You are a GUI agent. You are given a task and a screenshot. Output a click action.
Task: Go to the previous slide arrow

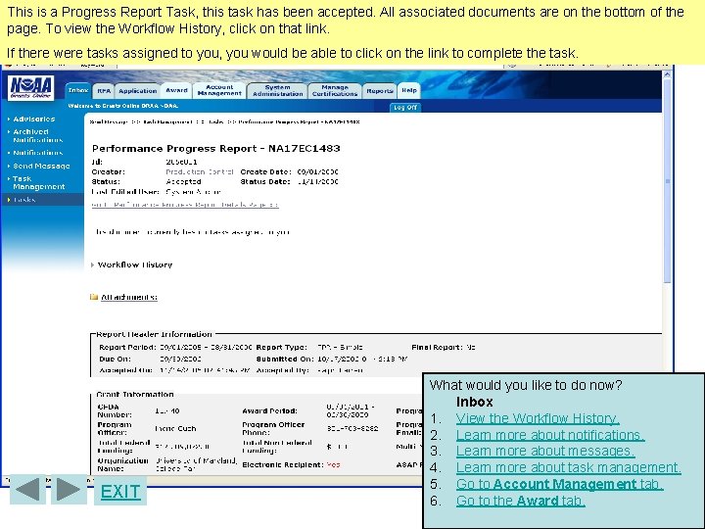(x=27, y=490)
